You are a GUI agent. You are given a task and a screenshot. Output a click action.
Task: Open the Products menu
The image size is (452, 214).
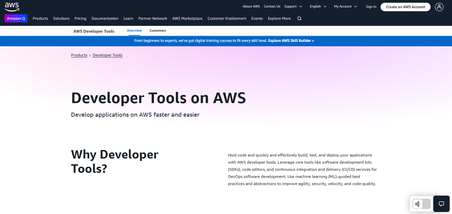tap(40, 19)
